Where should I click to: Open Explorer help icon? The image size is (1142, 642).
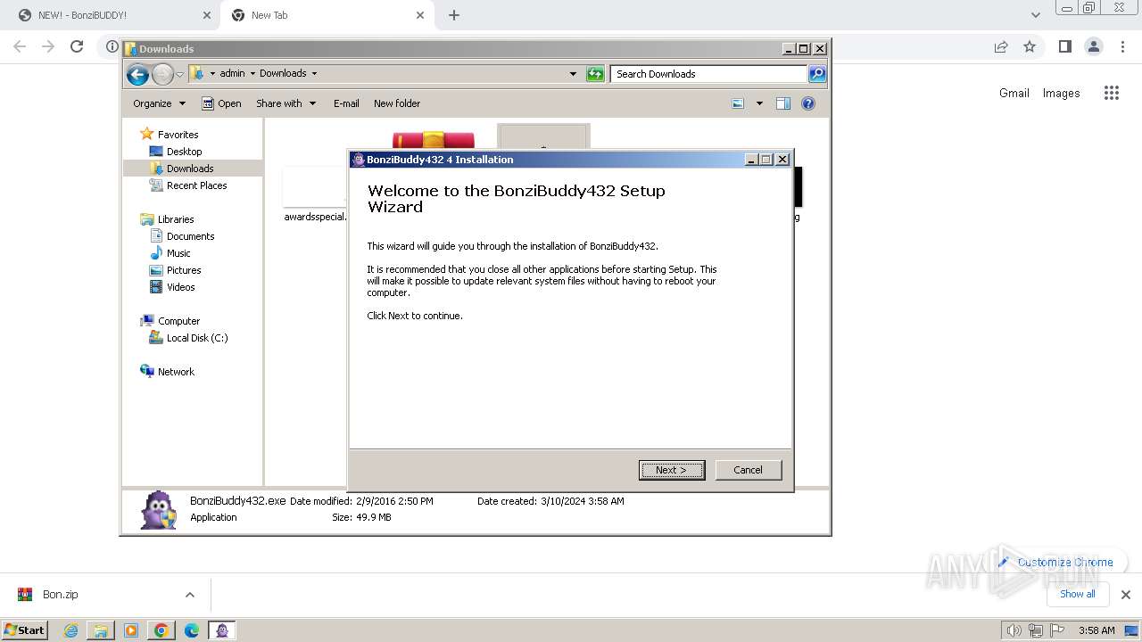tap(808, 103)
